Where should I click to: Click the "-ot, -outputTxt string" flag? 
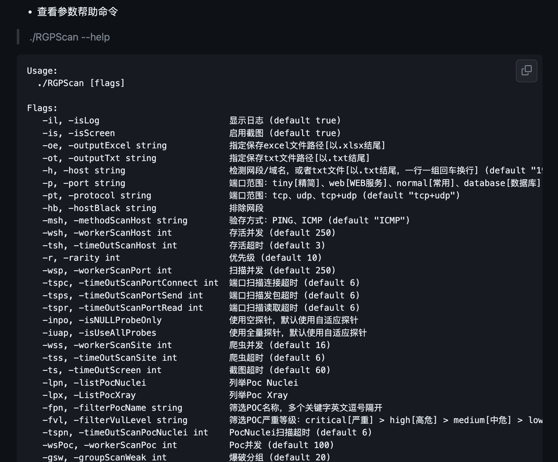(99, 158)
